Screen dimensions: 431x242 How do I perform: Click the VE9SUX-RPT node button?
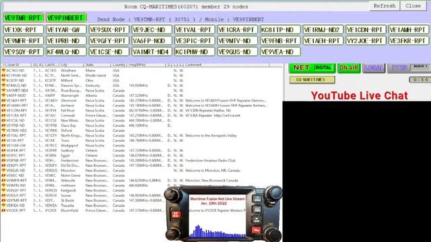(x=109, y=30)
